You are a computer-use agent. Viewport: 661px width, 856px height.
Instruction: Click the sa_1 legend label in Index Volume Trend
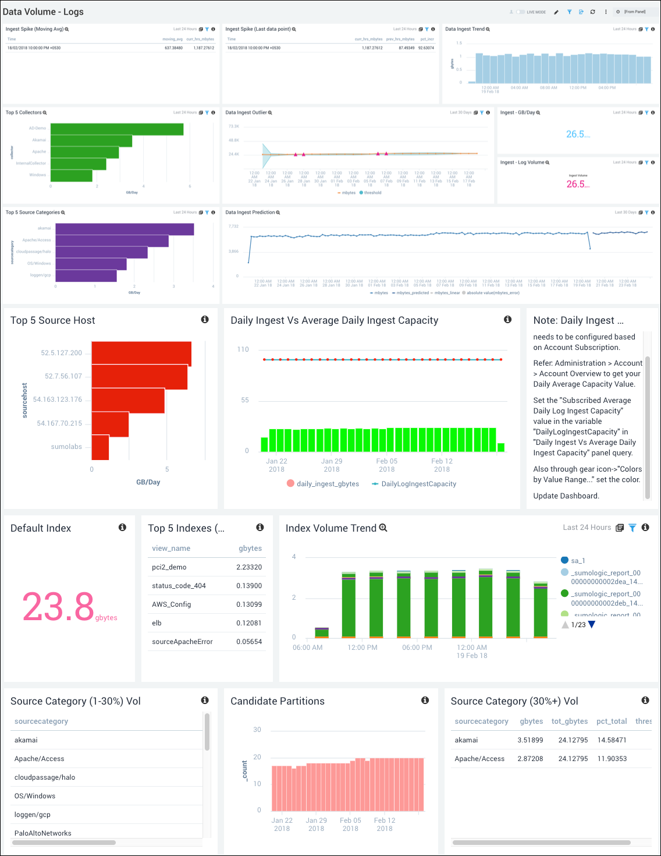[x=577, y=560]
